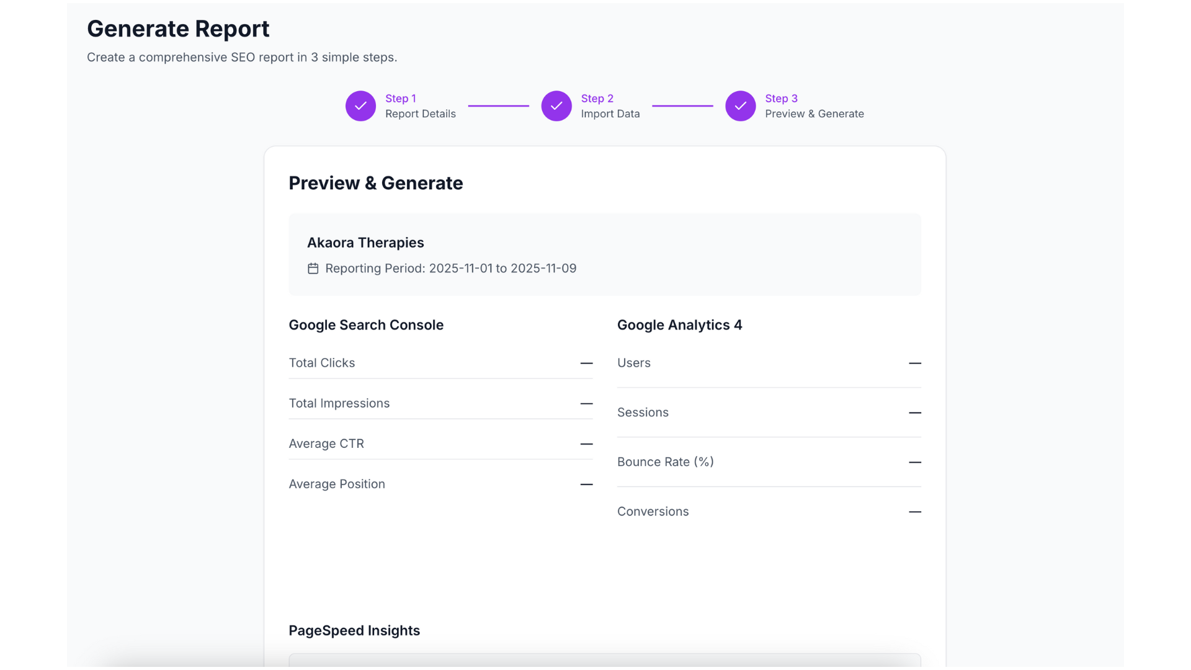The height and width of the screenshot is (670, 1191).
Task: Click the Step 2 completed checkmark icon
Action: [556, 106]
